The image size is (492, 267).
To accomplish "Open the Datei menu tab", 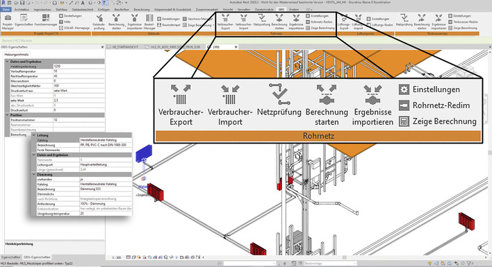I will coord(6,10).
